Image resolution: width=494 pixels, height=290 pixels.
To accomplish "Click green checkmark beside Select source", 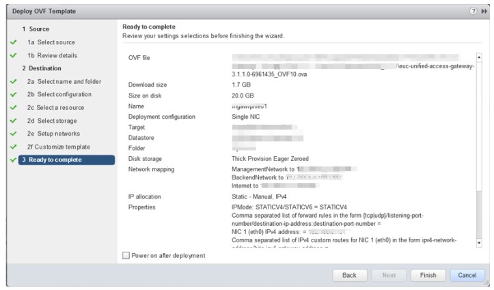I will [13, 42].
